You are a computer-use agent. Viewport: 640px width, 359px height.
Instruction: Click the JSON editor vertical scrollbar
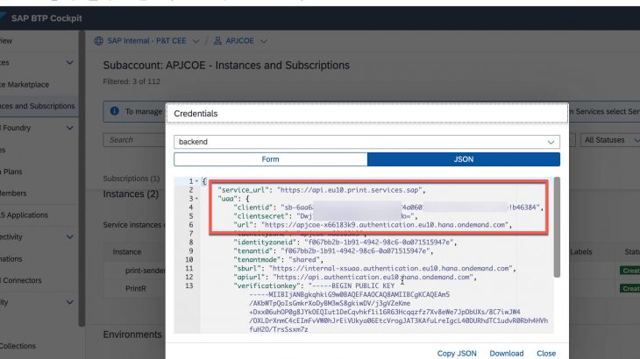coord(557,227)
